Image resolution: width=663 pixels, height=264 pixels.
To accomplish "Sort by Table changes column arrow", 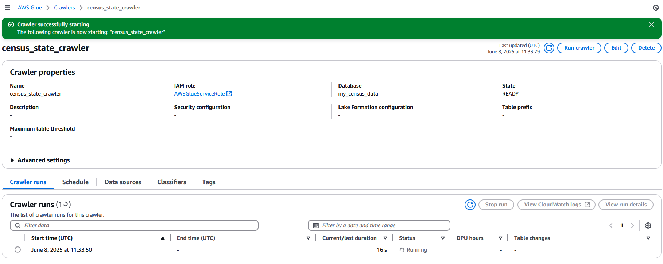I will tap(648, 238).
